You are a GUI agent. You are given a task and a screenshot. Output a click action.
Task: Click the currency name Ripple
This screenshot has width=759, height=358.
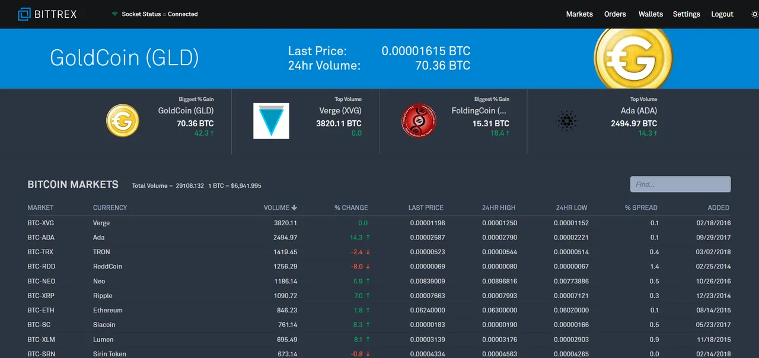coord(103,296)
